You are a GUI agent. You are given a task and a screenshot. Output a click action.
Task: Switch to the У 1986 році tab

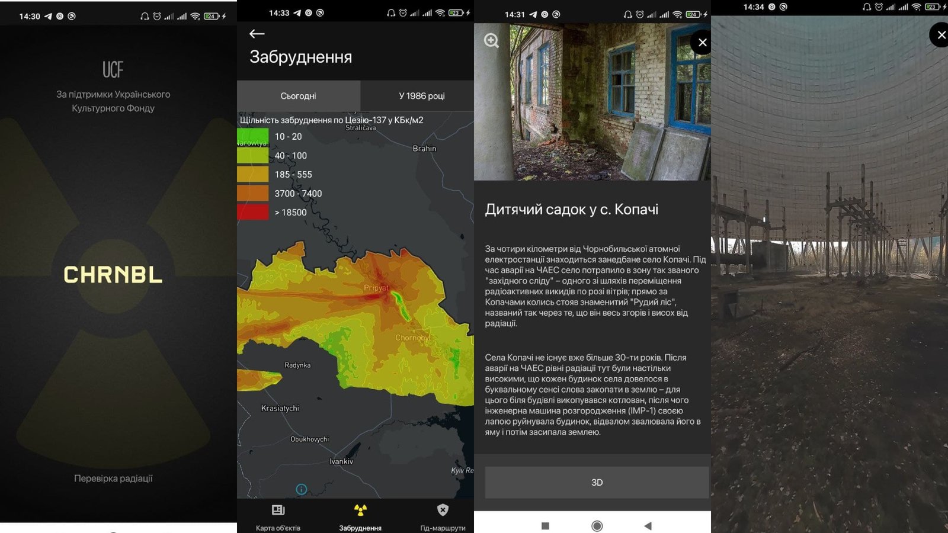point(421,96)
